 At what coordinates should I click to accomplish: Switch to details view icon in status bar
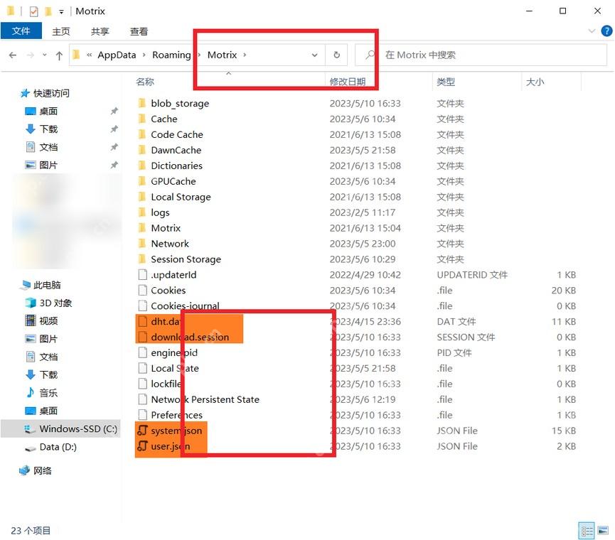(587, 531)
